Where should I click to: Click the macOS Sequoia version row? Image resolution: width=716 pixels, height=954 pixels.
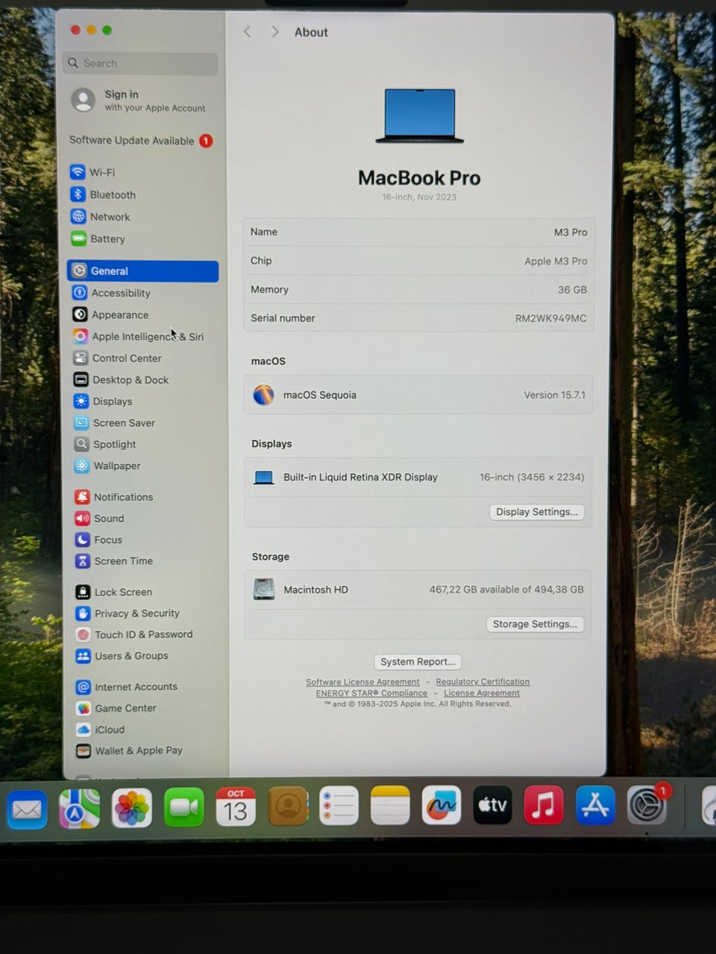pyautogui.click(x=418, y=395)
